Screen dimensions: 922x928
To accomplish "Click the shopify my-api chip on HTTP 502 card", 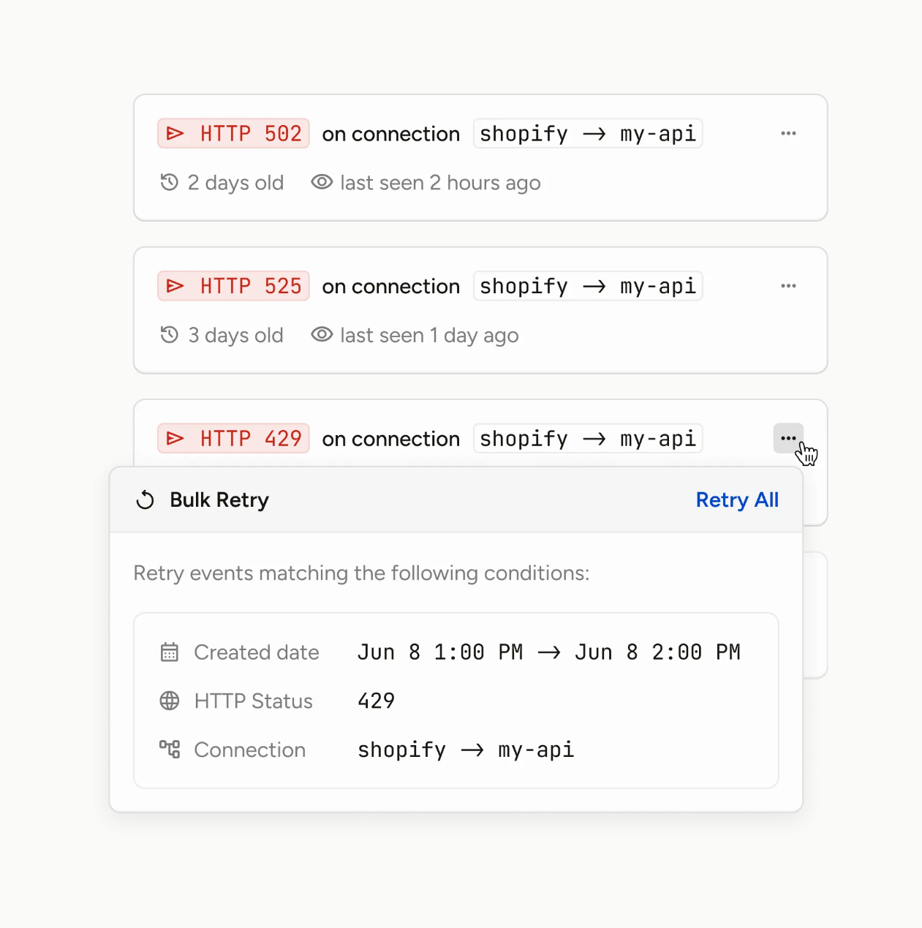I will [x=587, y=133].
